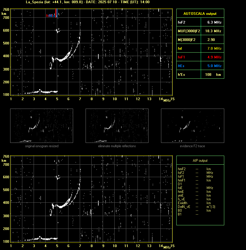Click the hmF1 row in AIP output

click(x=194, y=180)
